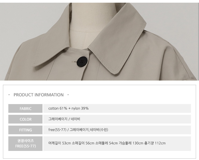Click the 그레이베이지 / 네이비 color text
199x160 pixels.
pyautogui.click(x=64, y=119)
